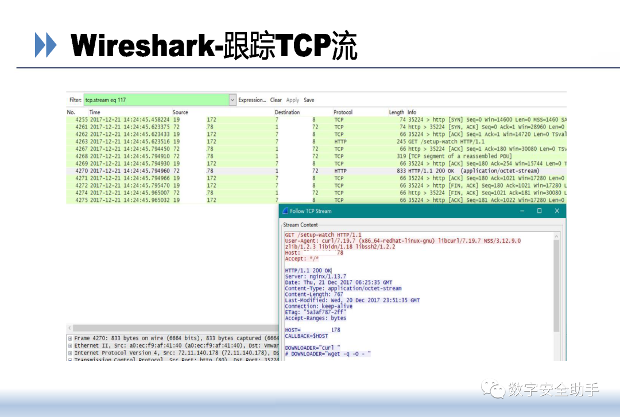Screen dimensions: 620x417
Task: Click the packet list horizontal scroll-left arrow
Action: pyautogui.click(x=69, y=328)
